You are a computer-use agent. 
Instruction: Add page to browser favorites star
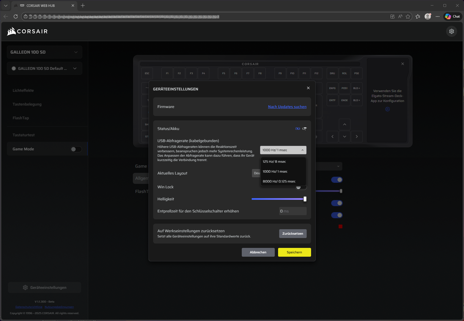408,16
